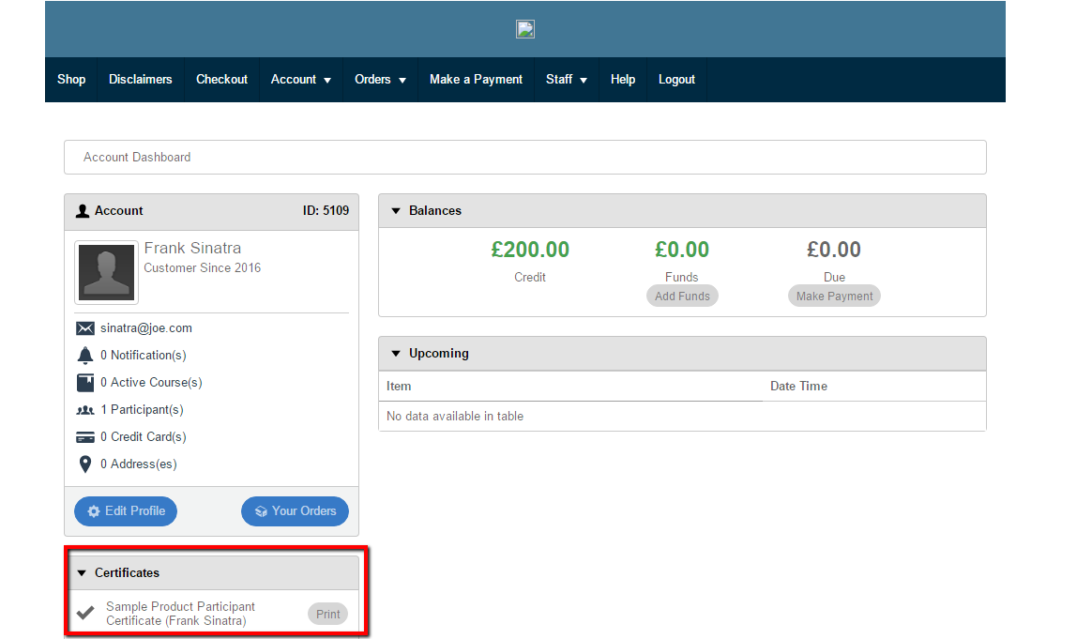Select Make a Payment in navigation

pyautogui.click(x=476, y=80)
